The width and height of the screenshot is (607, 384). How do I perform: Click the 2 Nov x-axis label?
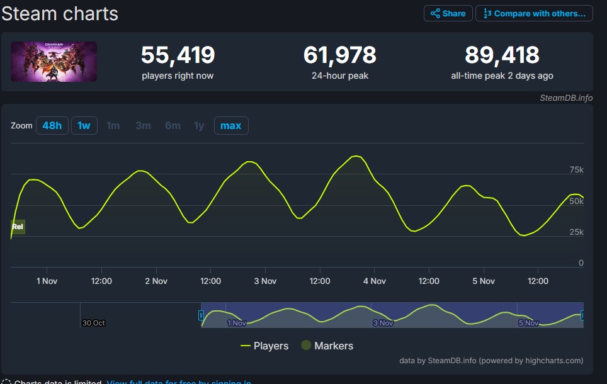coord(156,281)
